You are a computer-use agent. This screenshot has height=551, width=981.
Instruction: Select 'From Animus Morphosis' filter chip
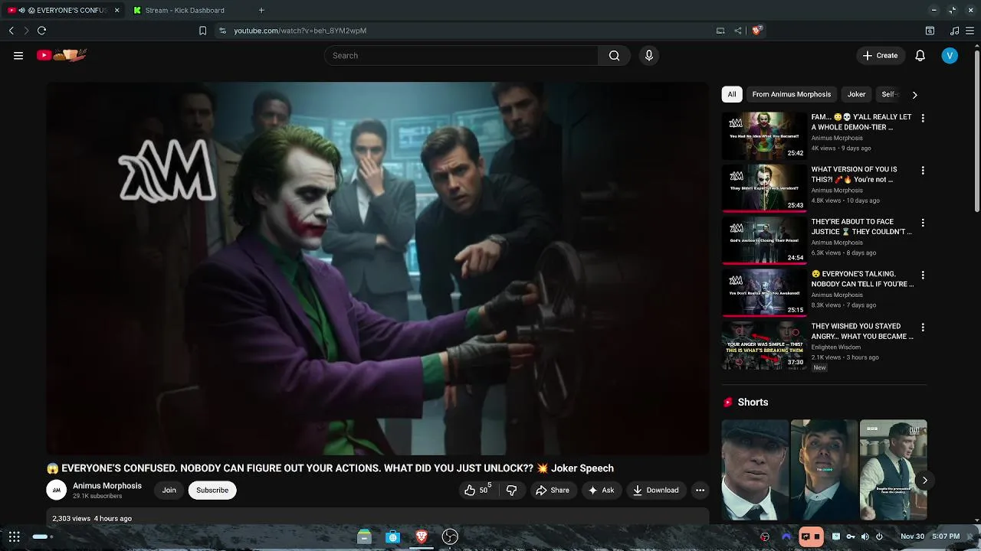point(792,94)
